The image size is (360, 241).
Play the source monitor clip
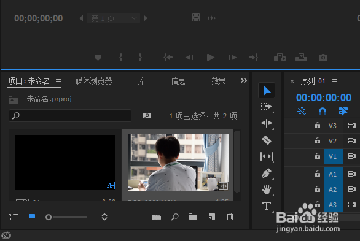pyautogui.click(x=211, y=57)
